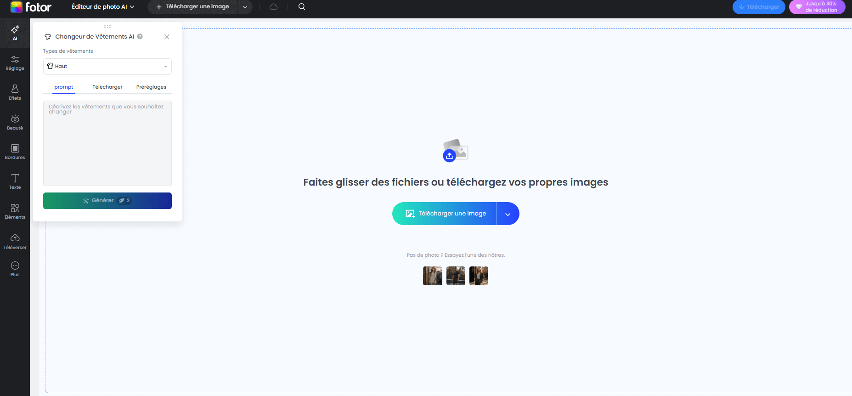Click the 'Pas de photo ? Essayez l'une des nôtres.' text
The width and height of the screenshot is (852, 396).
point(456,255)
